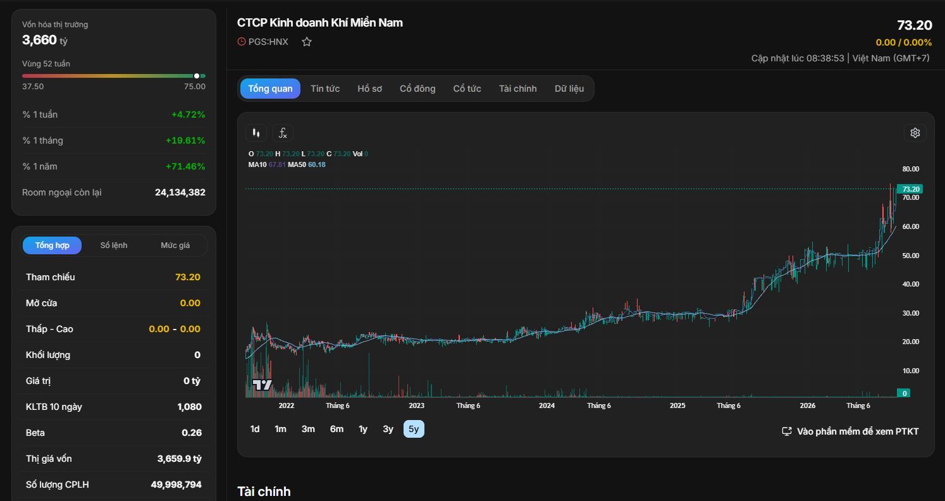Click the market cap value 3,660 tỷ

[45, 40]
